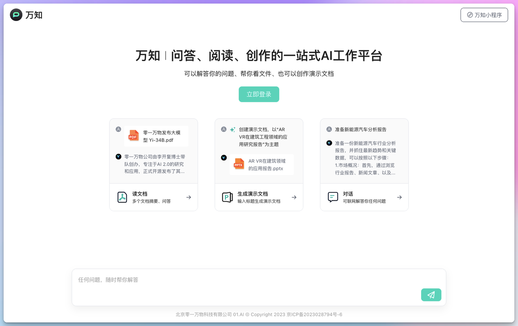Open 读文档 via its arrow
Screen dimensions: 518x326
[x=189, y=197]
